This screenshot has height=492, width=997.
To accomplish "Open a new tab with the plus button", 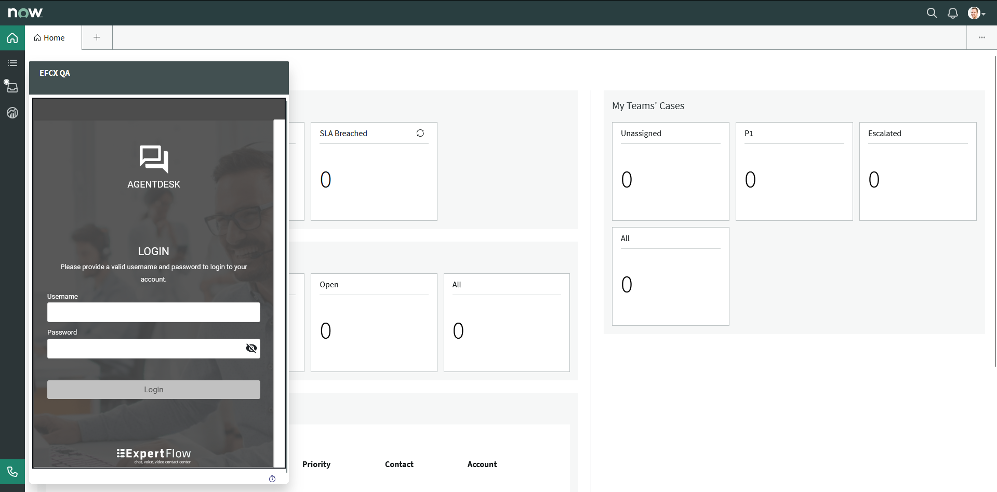I will (97, 37).
